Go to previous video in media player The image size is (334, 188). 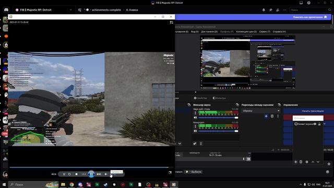(x=83, y=174)
